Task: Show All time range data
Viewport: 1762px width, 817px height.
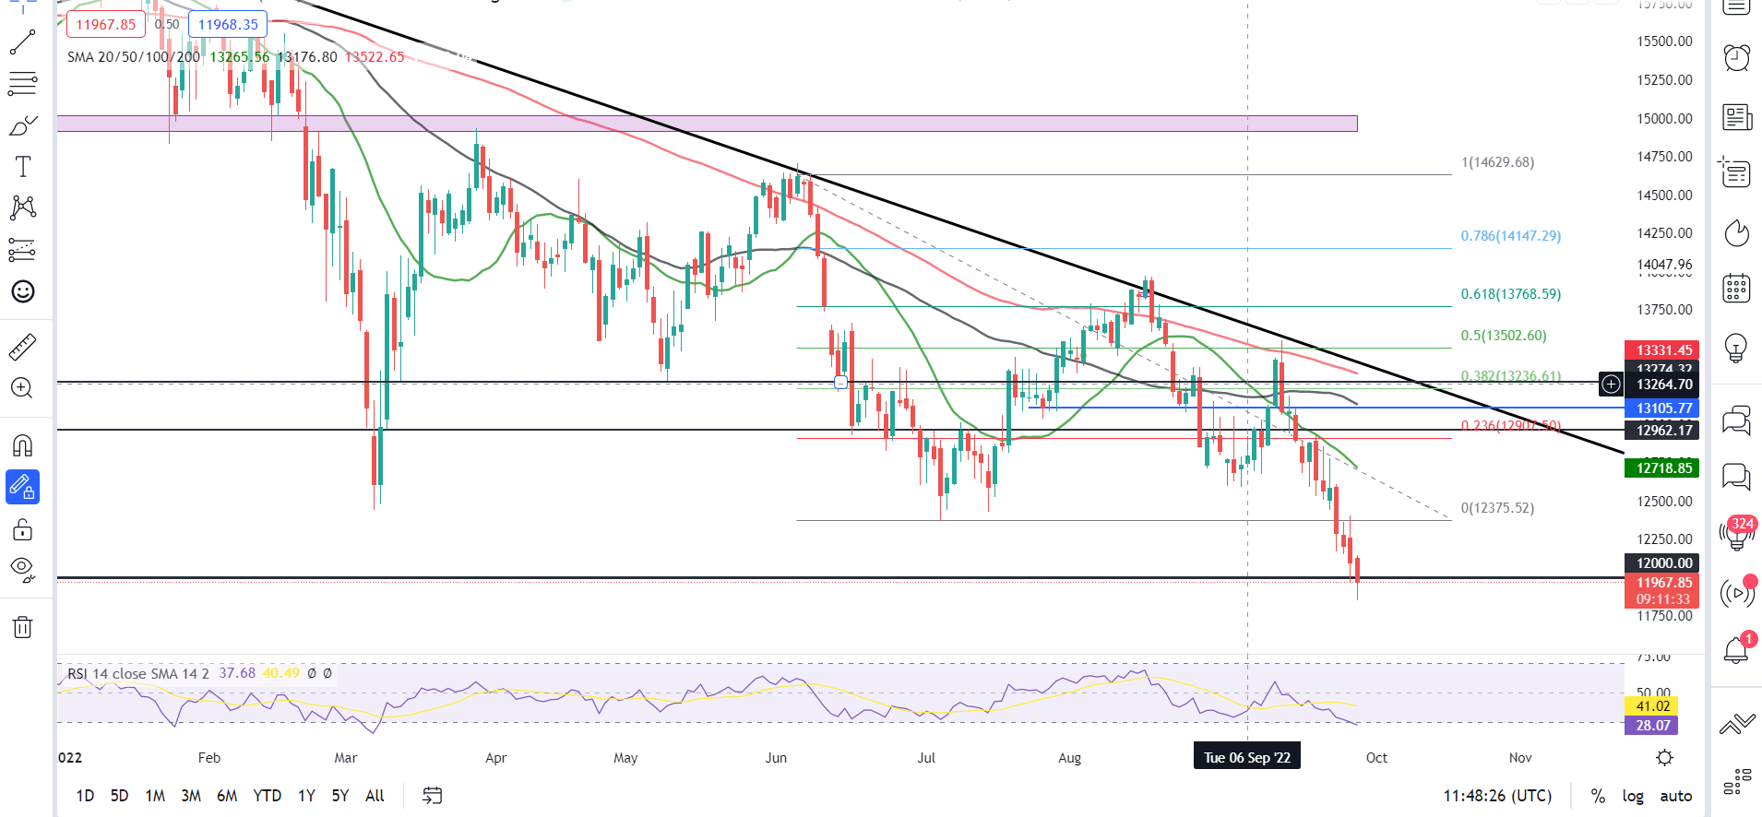Action: [x=375, y=795]
